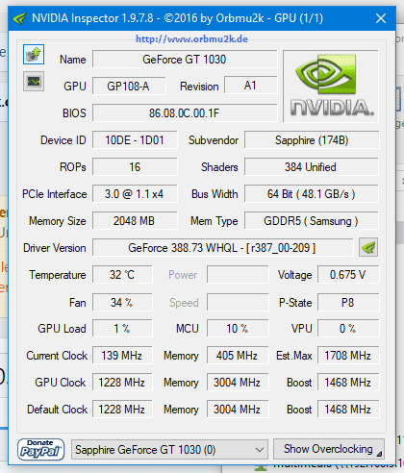Click the GPU Clock row Boost 1468 MHz
Screen dimensions: 404x473
point(348,382)
